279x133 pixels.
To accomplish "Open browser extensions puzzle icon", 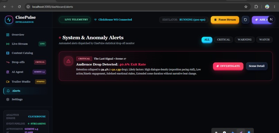I will [x=256, y=7].
